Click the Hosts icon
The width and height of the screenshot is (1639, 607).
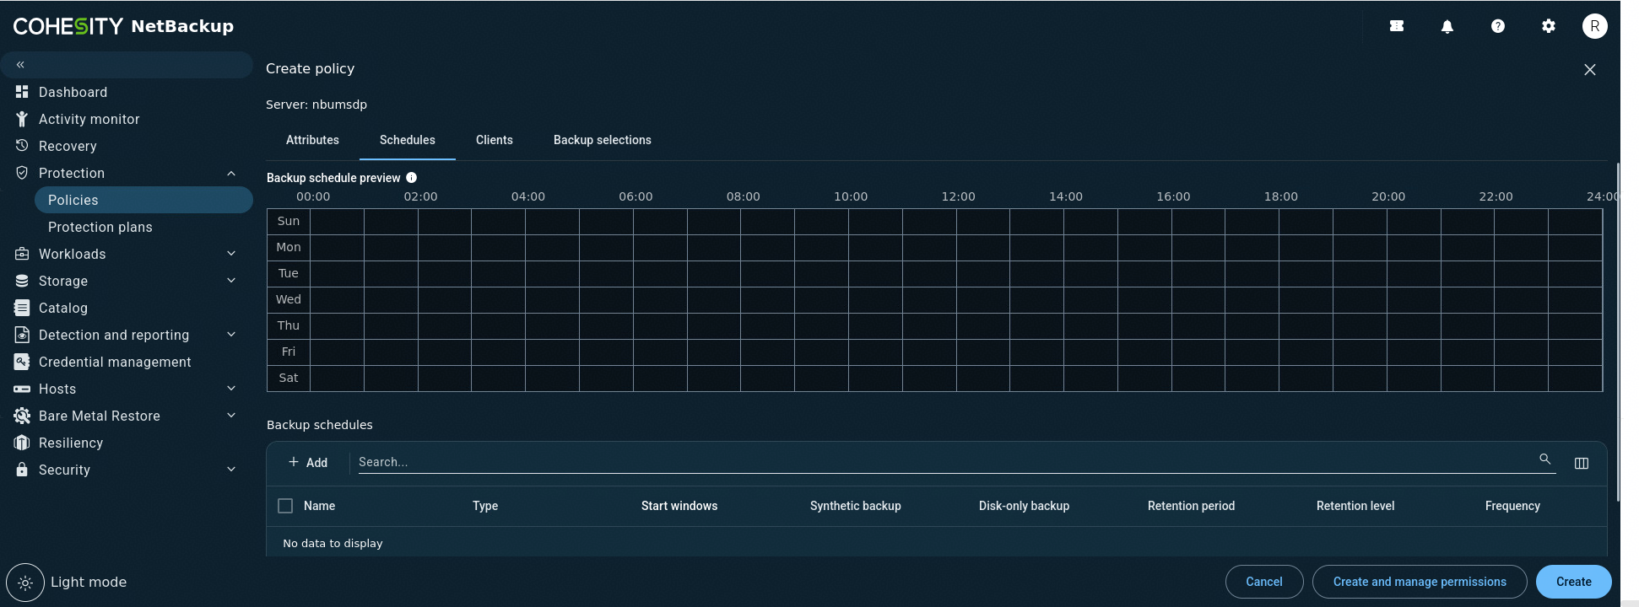[x=22, y=389]
